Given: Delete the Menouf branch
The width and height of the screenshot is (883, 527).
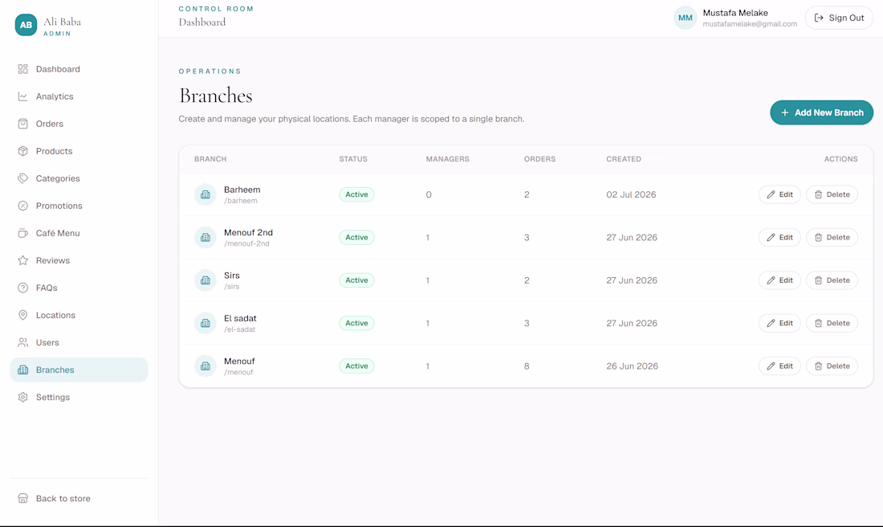Looking at the screenshot, I should tap(832, 366).
